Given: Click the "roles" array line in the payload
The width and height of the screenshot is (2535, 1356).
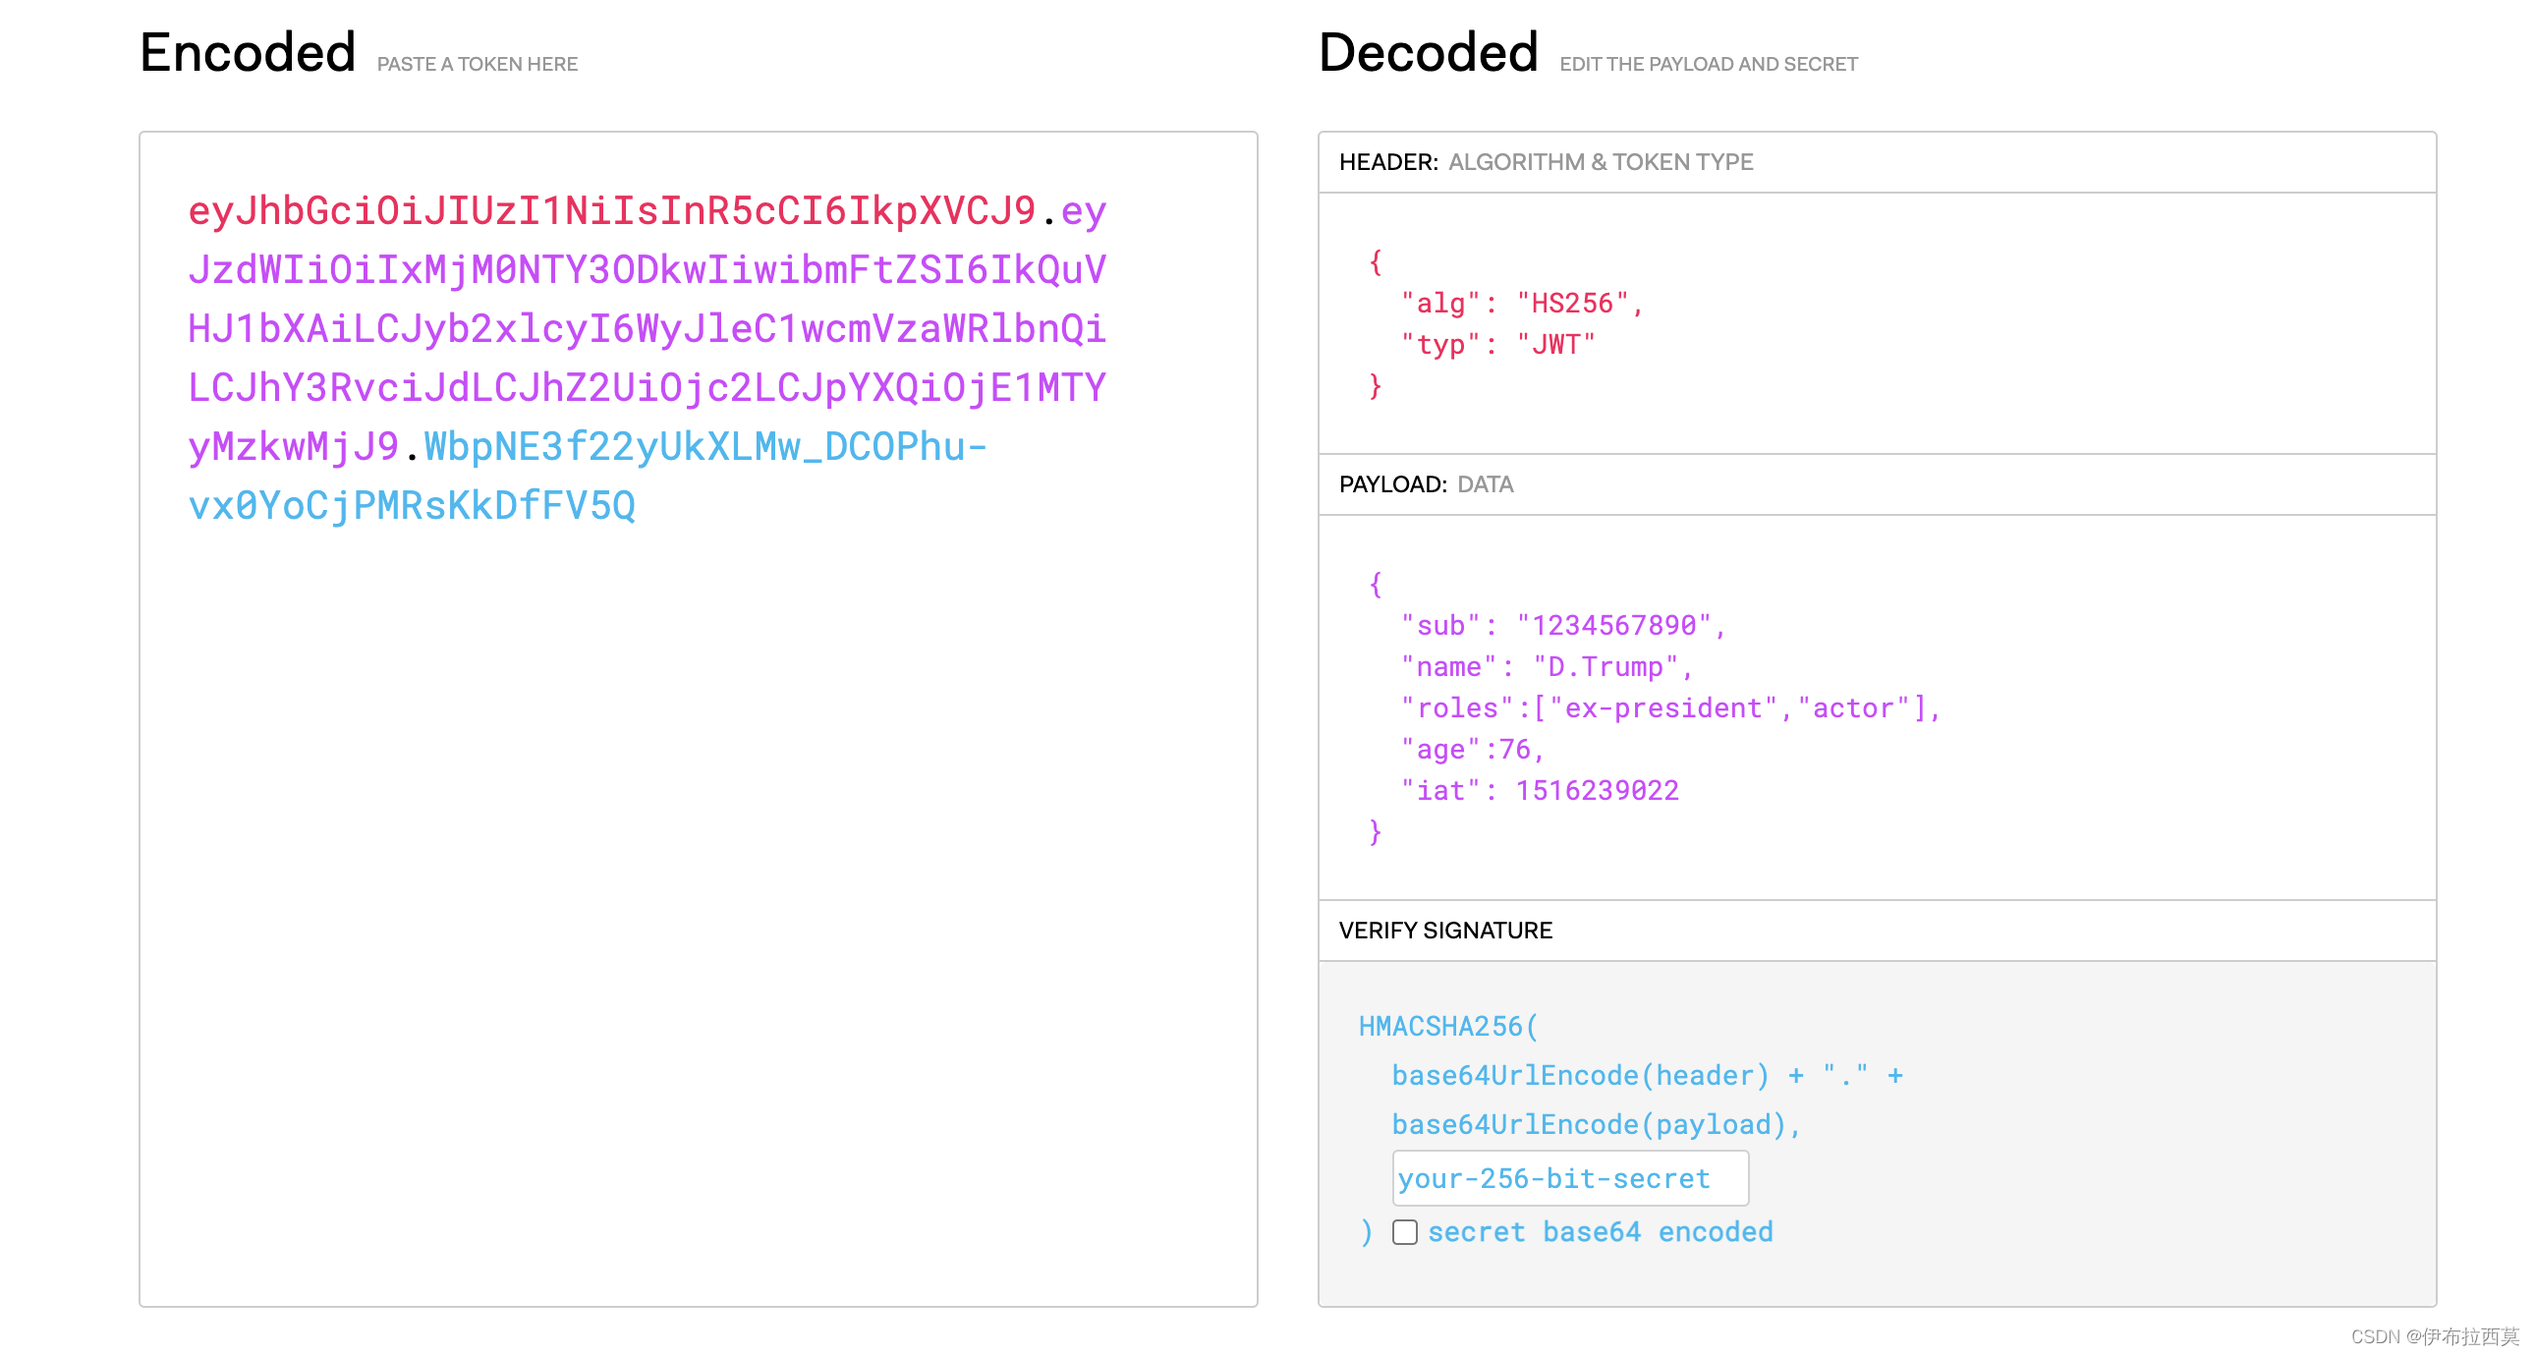Looking at the screenshot, I should pos(1670,707).
